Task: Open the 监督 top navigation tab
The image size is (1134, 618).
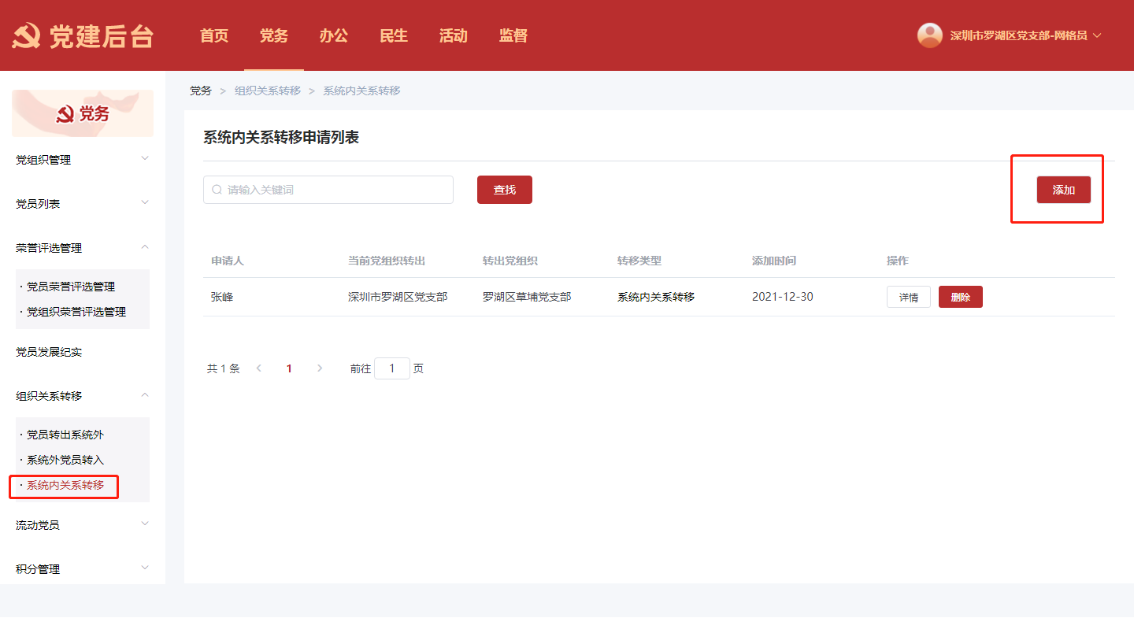Action: 513,36
